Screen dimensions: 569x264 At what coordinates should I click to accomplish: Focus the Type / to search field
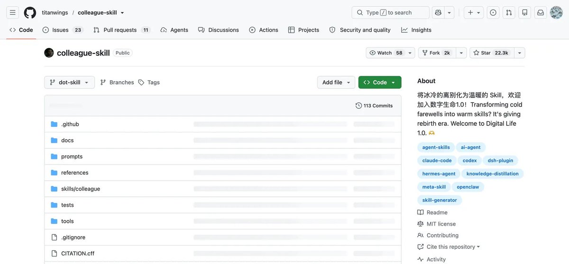390,13
